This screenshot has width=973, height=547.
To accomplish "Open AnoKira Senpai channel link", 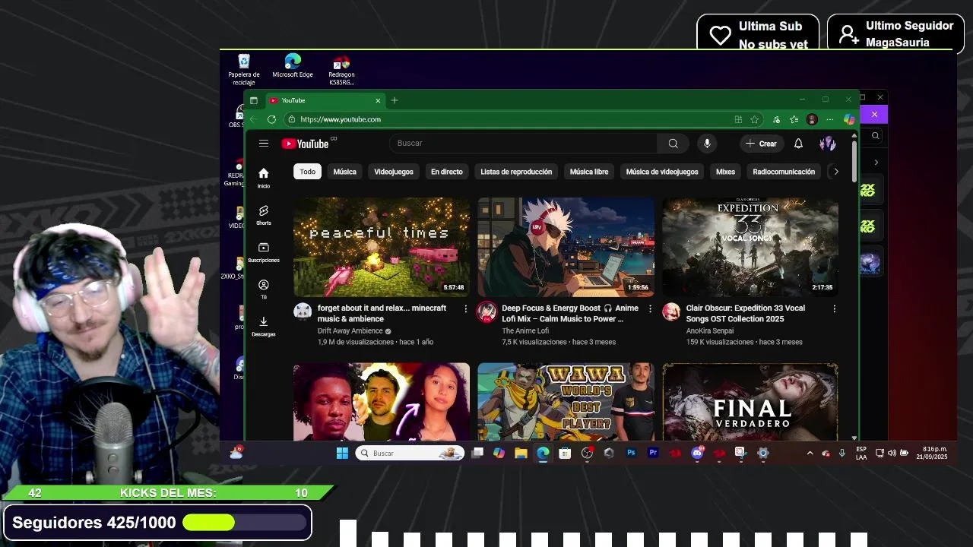I will (x=710, y=331).
